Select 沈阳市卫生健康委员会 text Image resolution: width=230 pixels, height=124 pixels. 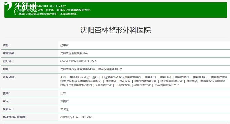coord(74,53)
